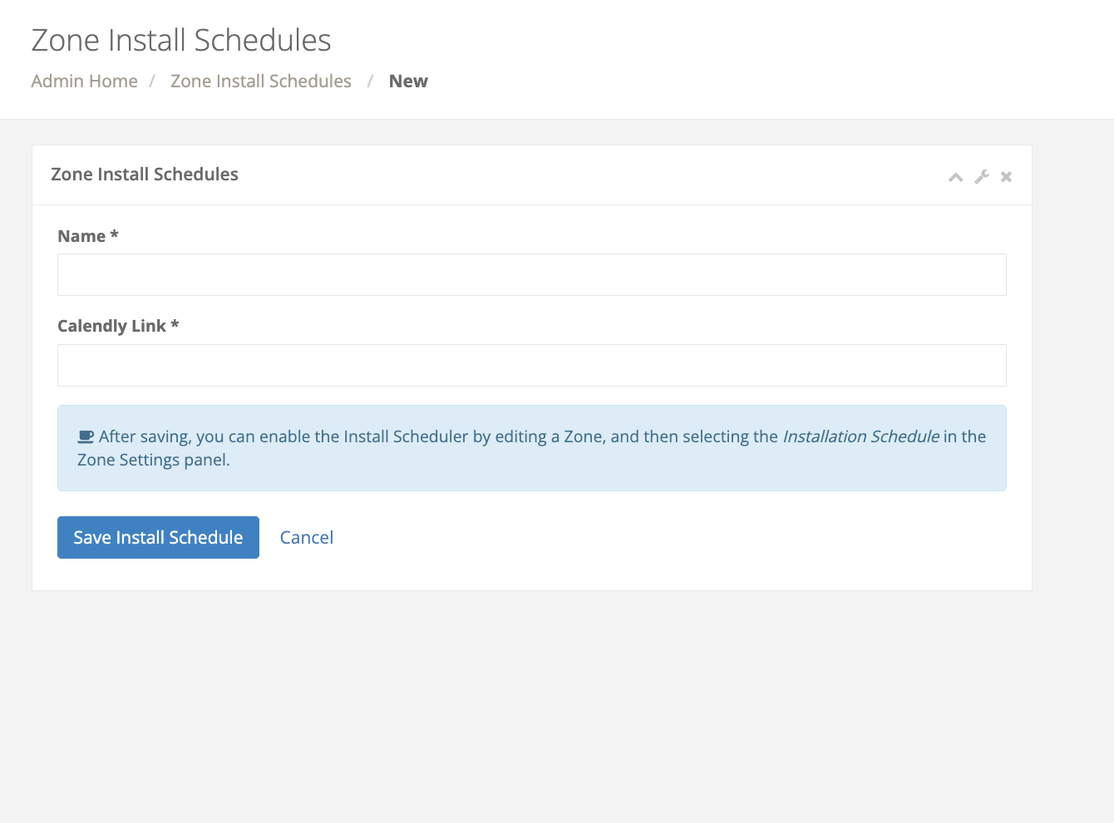Click the Name field label
Image resolution: width=1114 pixels, height=823 pixels.
(x=81, y=236)
